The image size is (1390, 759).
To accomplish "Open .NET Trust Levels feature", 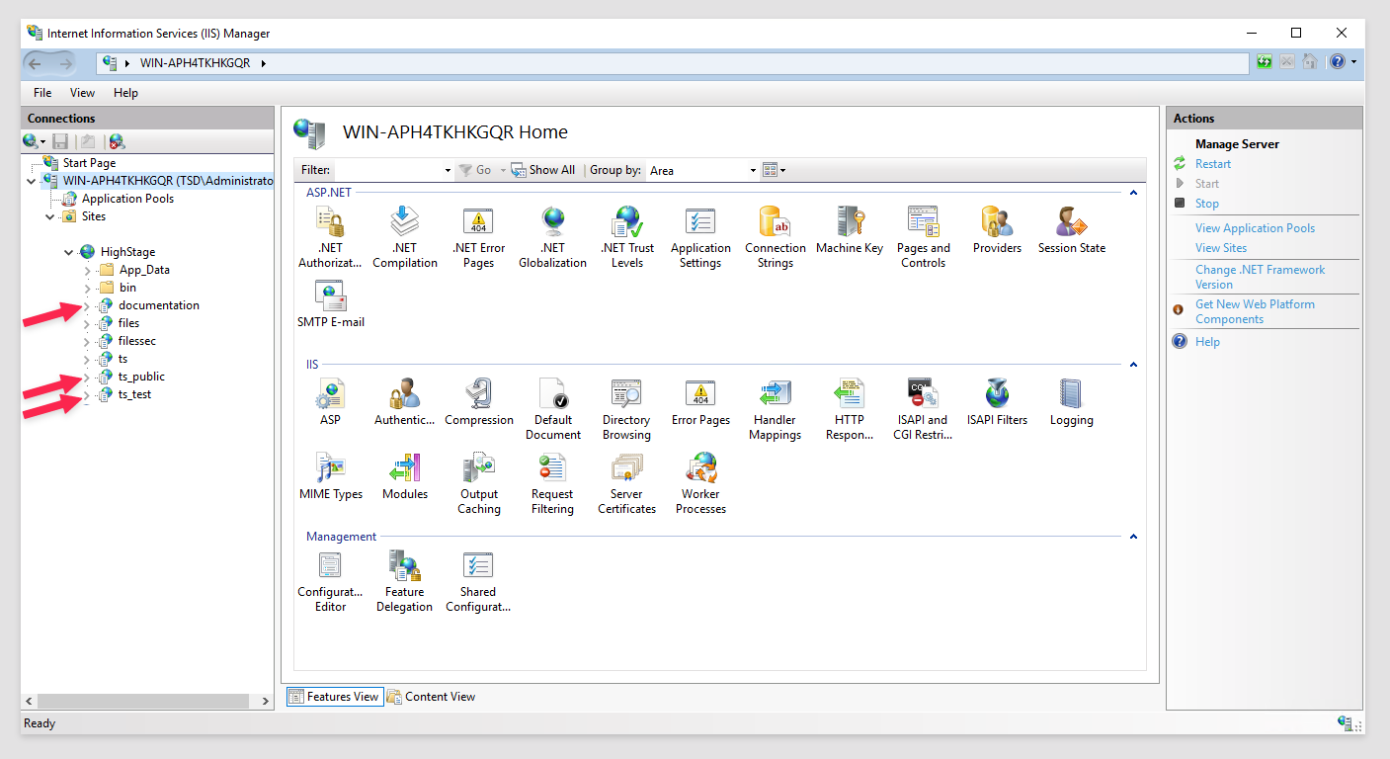I will tap(627, 237).
